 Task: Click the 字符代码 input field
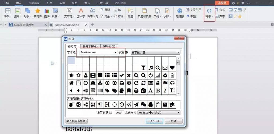click(120, 113)
